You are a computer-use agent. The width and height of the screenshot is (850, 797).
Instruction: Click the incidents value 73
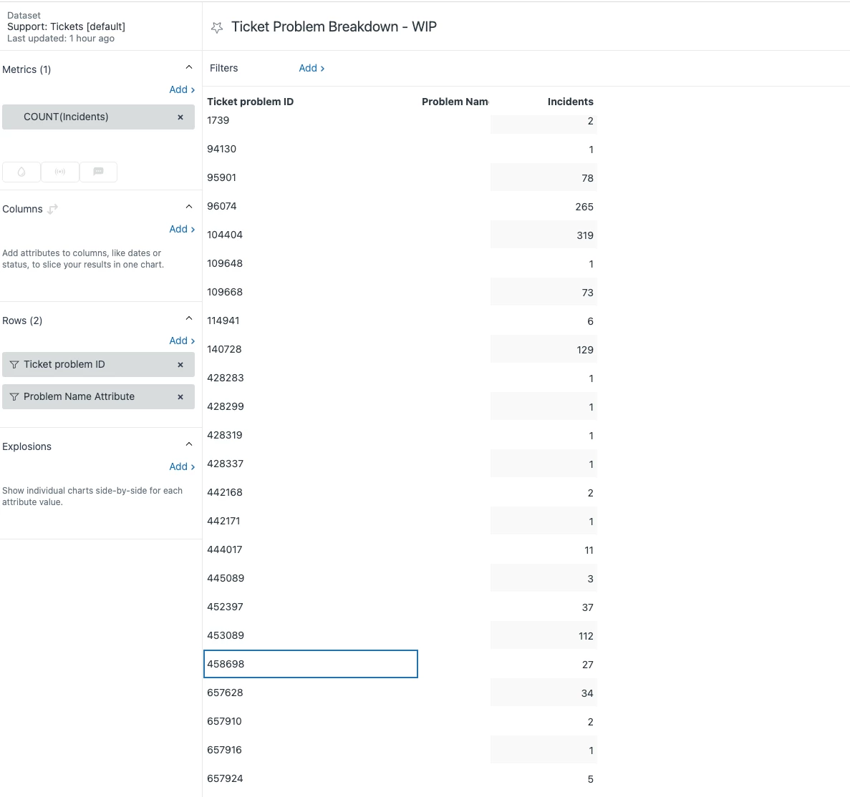[x=588, y=293]
